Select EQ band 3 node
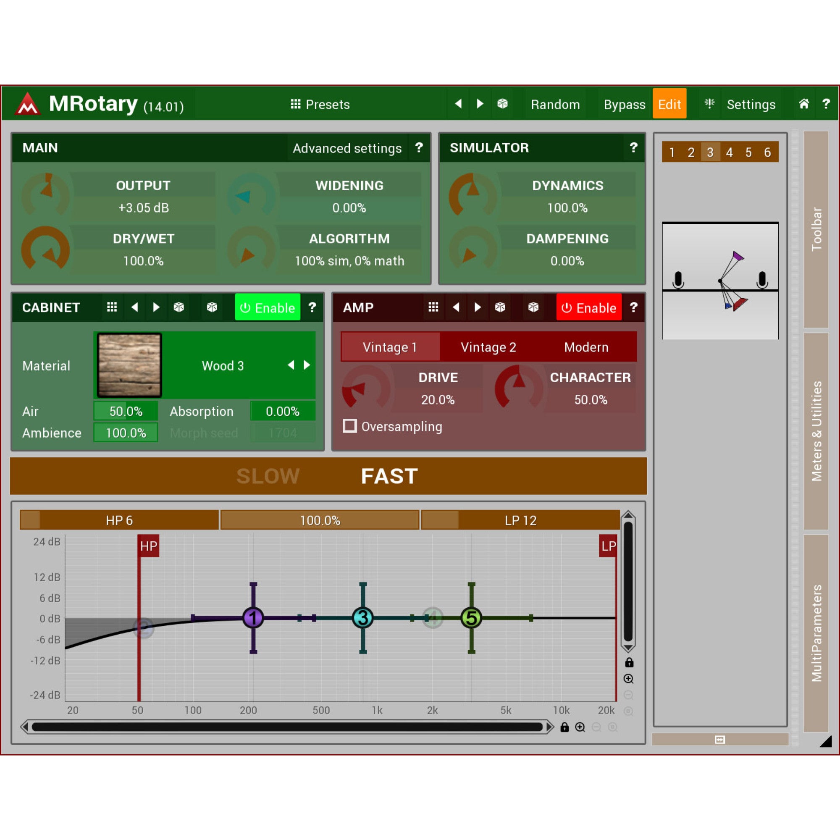 tap(362, 617)
